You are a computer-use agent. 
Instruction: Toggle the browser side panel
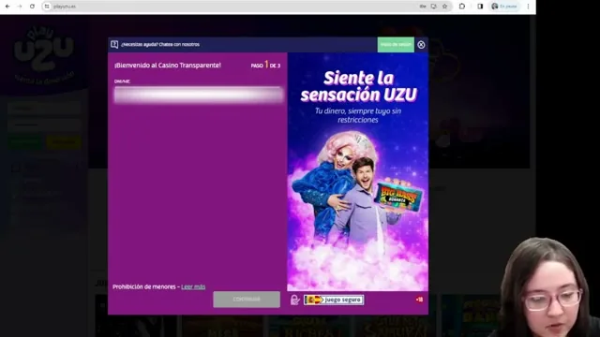pyautogui.click(x=480, y=7)
